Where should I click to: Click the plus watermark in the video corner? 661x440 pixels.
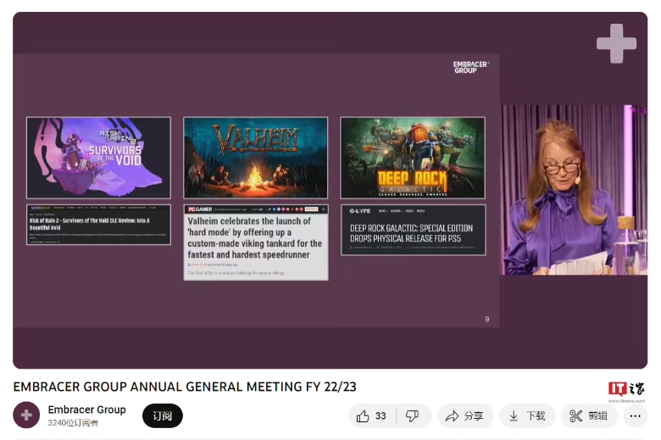pyautogui.click(x=616, y=43)
